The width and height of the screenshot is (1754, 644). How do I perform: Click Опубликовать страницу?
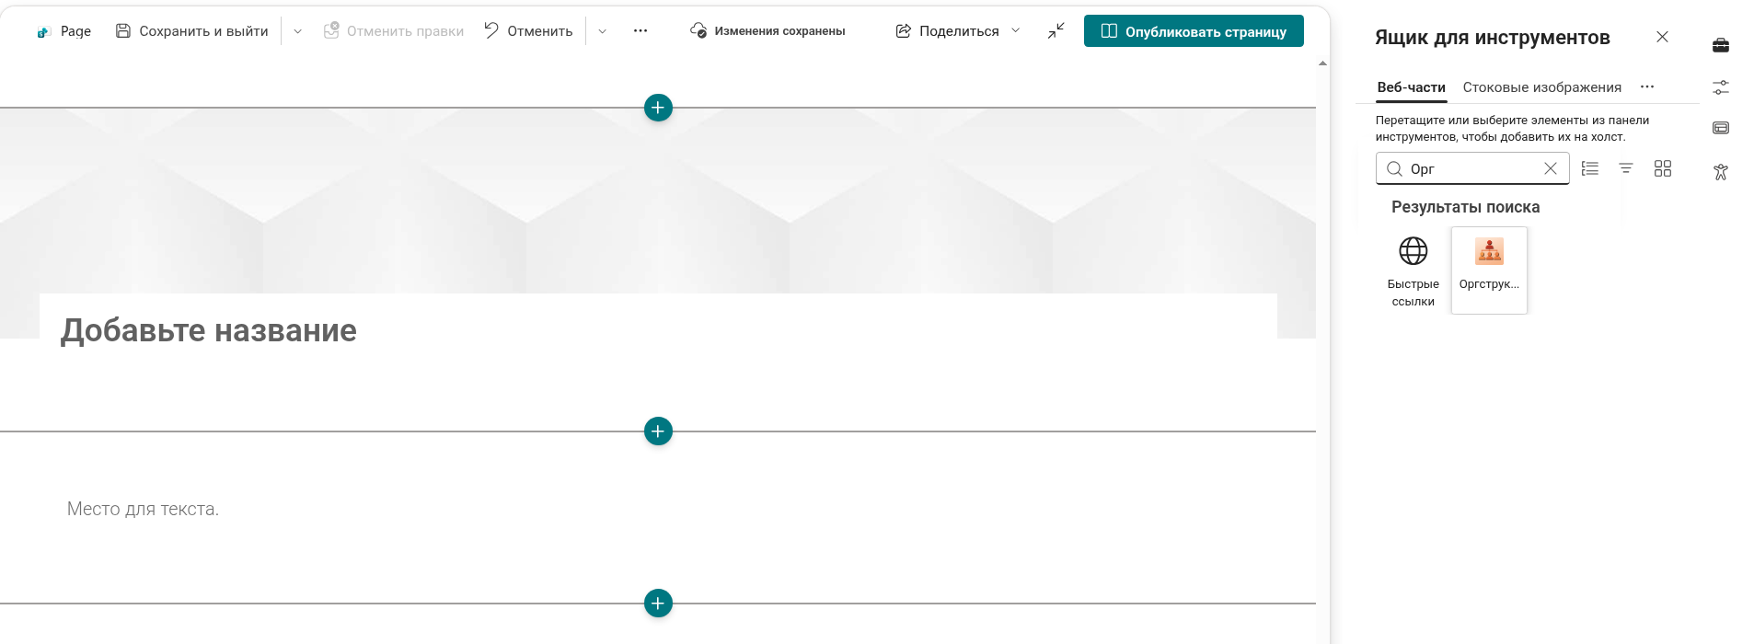[x=1194, y=31]
